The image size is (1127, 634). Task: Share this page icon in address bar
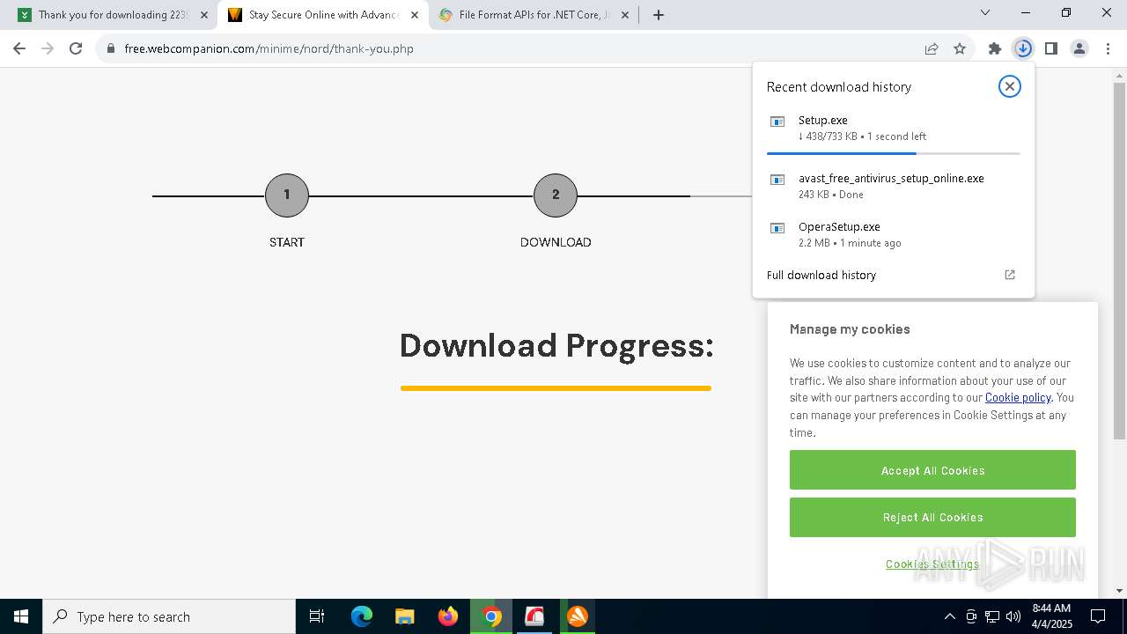pos(932,48)
